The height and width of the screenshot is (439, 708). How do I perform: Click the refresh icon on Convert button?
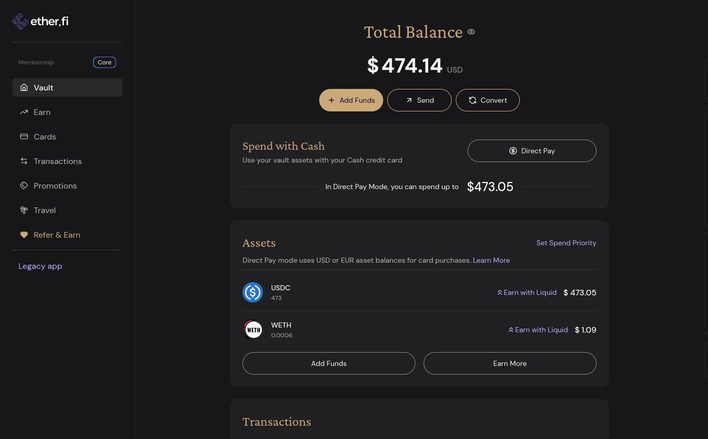pos(473,100)
